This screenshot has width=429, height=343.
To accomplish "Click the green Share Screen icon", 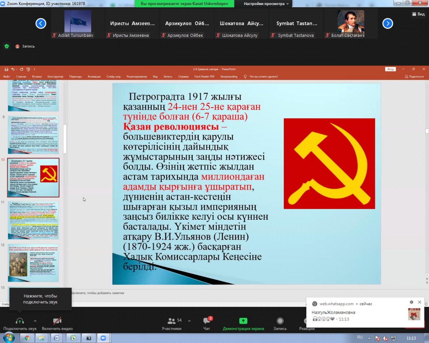I will tap(243, 321).
